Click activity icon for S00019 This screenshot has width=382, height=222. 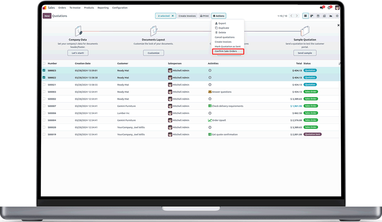click(x=210, y=134)
